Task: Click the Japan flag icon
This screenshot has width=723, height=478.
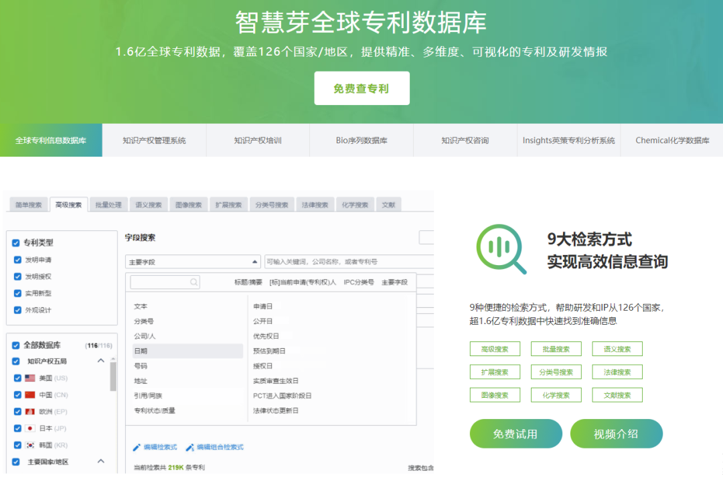Action: pyautogui.click(x=30, y=428)
